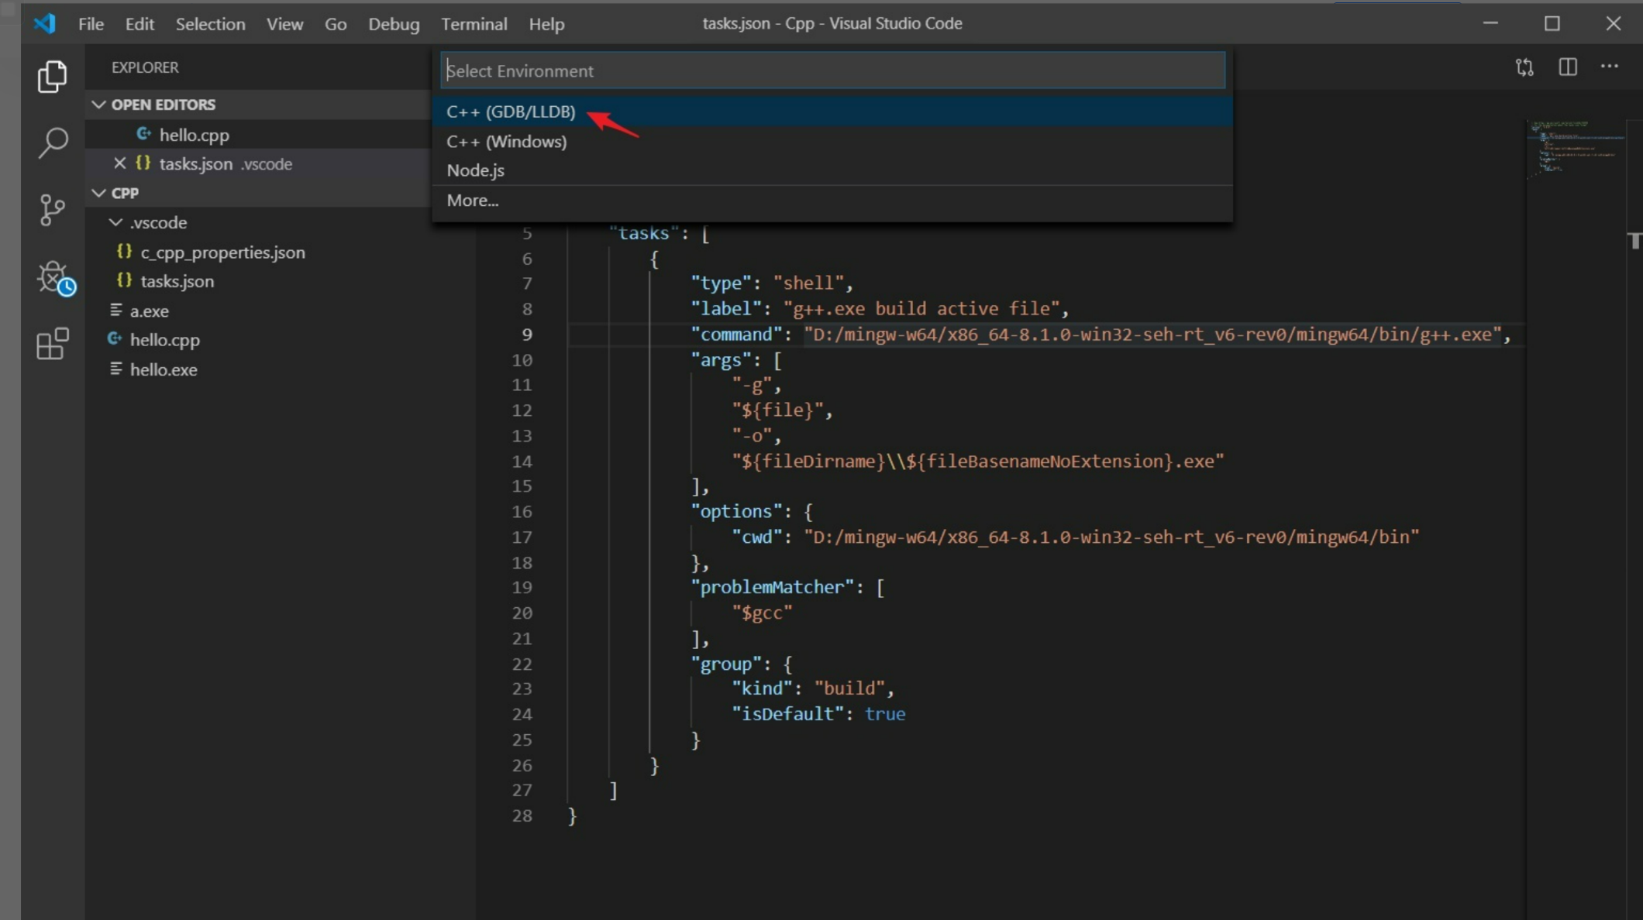Close tasks.json from Open Editors
The image size is (1643, 920).
(119, 163)
